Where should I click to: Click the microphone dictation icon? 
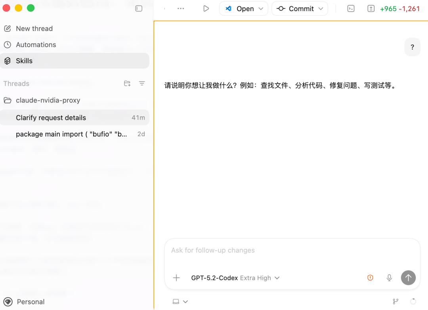[x=389, y=278]
